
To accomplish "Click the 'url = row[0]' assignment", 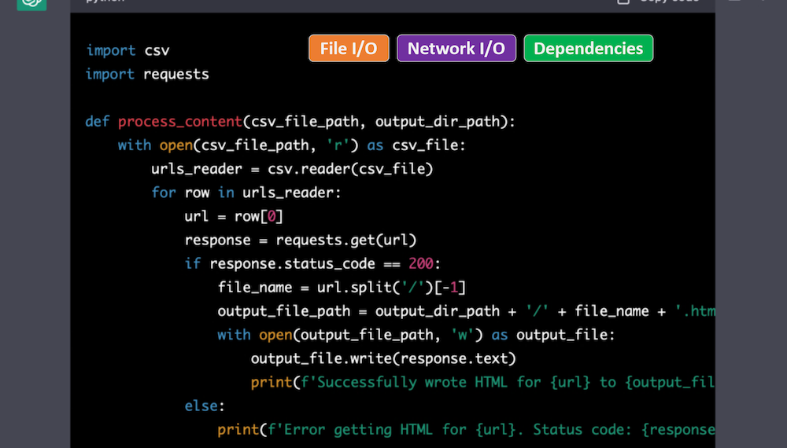I will pos(234,216).
